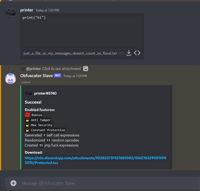Click the avatar beside printer#5740 in the embed
This screenshot has width=200, height=191.
click(28, 93)
